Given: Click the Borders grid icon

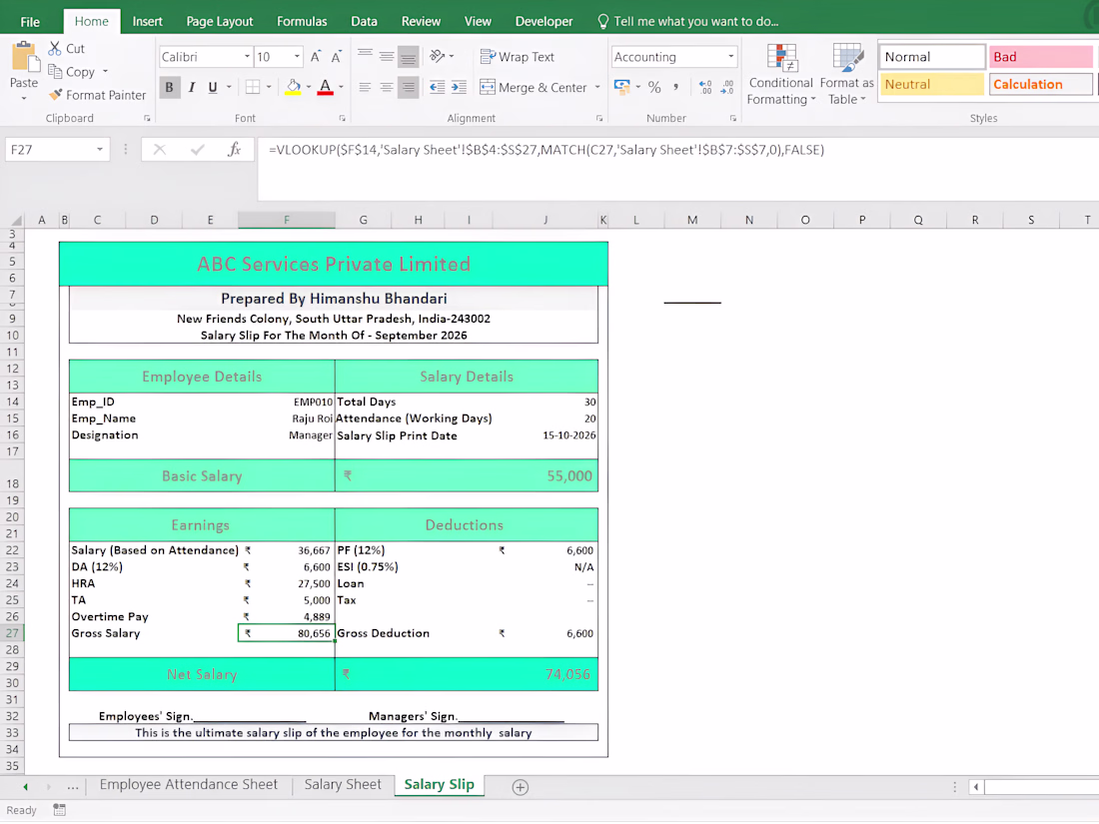Looking at the screenshot, I should click(x=253, y=87).
